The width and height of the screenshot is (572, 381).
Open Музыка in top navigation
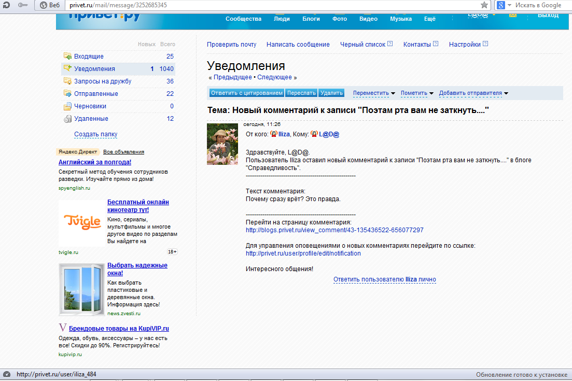click(x=400, y=19)
